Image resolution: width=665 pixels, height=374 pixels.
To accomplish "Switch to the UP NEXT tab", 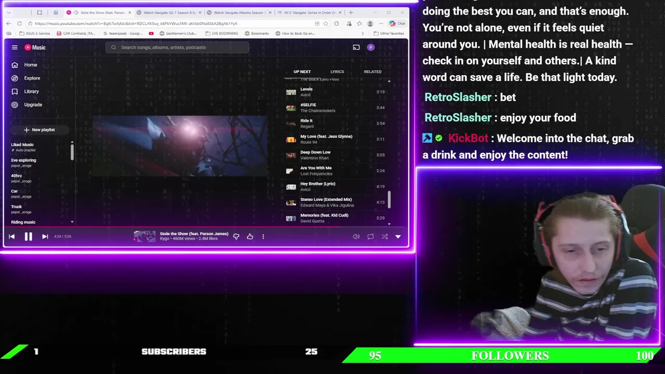I will click(302, 72).
